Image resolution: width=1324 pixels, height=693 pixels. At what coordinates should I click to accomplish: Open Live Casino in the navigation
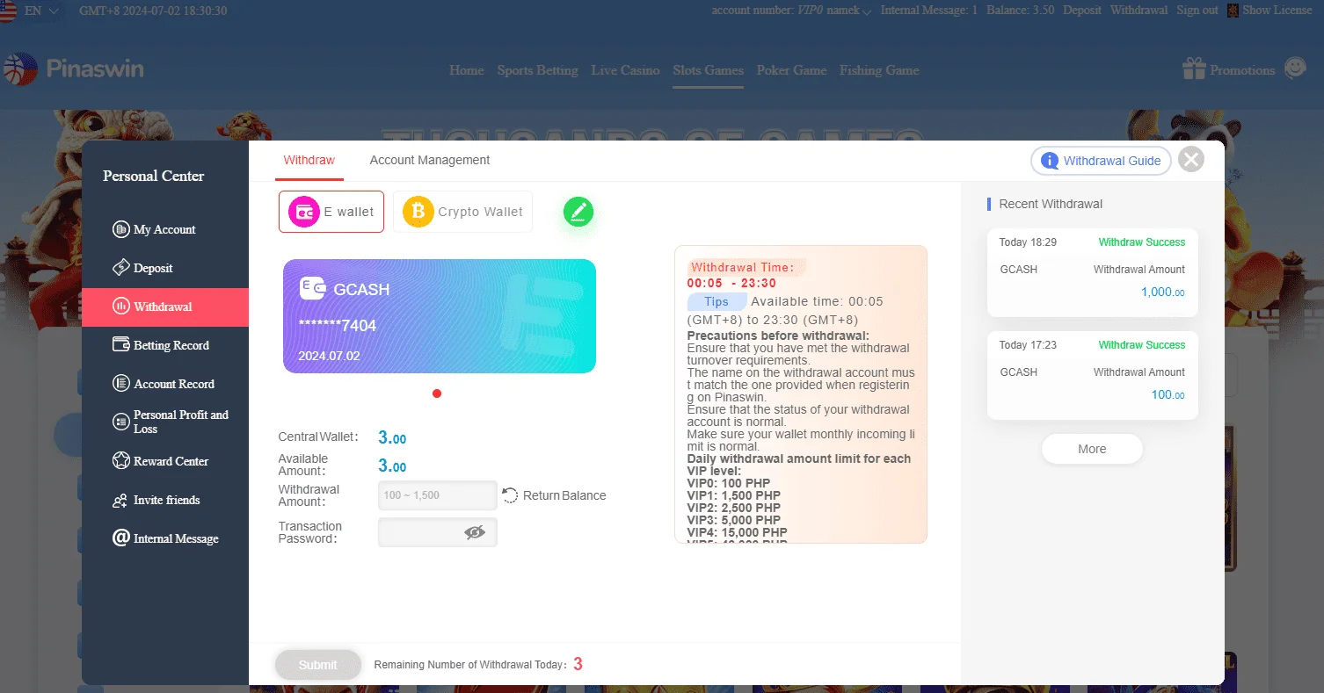tap(625, 70)
